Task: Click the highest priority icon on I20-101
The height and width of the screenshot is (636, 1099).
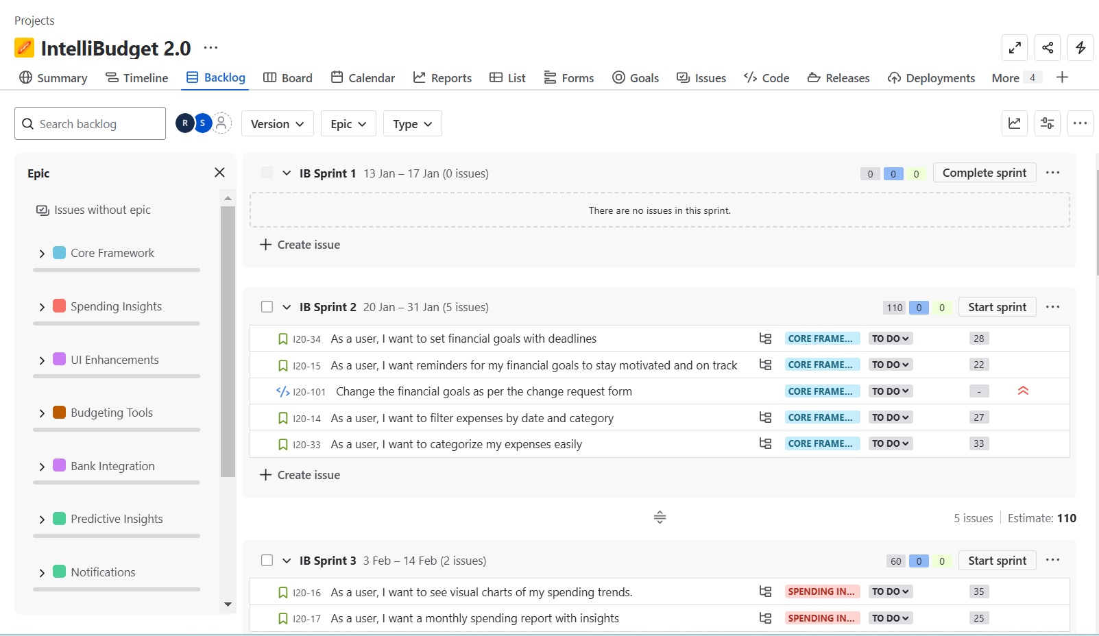Action: pyautogui.click(x=1023, y=391)
